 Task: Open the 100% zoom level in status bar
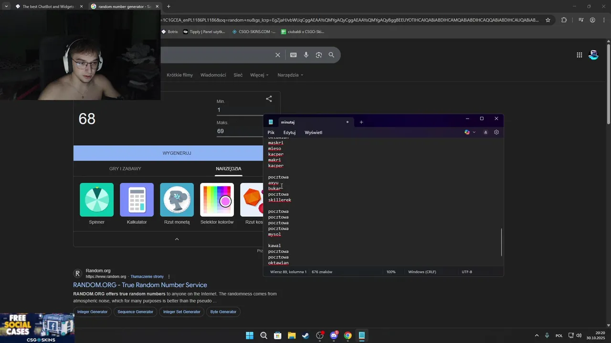pos(391,272)
